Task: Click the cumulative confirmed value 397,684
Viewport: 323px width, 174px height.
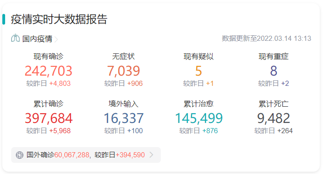Action: (x=48, y=118)
